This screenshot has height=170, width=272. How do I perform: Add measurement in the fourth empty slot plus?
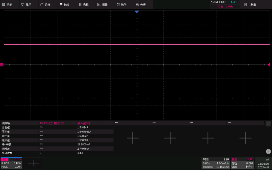(x=246, y=138)
